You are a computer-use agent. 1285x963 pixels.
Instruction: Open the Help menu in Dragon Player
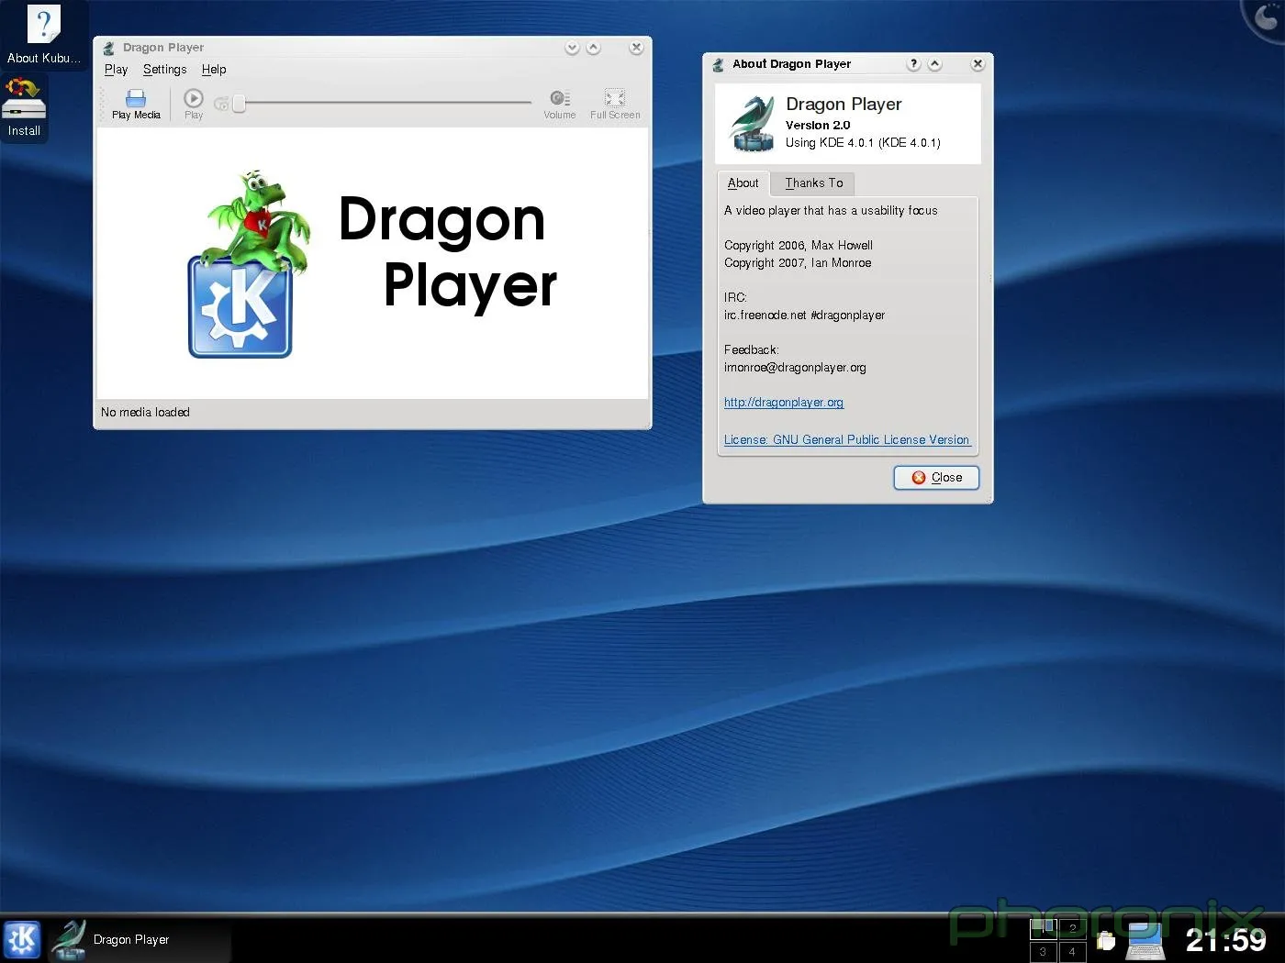(214, 70)
